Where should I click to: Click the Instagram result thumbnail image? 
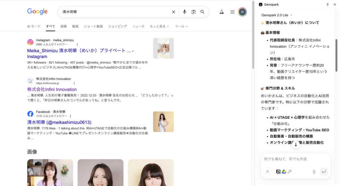tap(163, 48)
